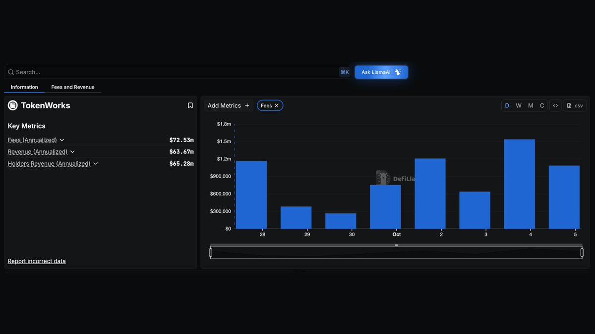Click the Oct 2 fees bar
The width and height of the screenshot is (595, 334).
point(430,193)
